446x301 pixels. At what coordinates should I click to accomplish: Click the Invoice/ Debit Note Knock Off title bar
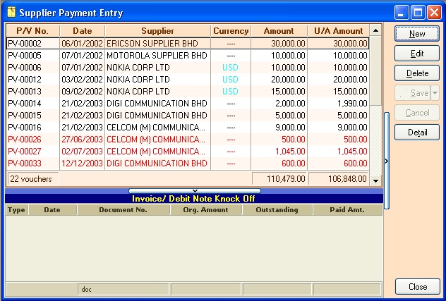point(193,198)
